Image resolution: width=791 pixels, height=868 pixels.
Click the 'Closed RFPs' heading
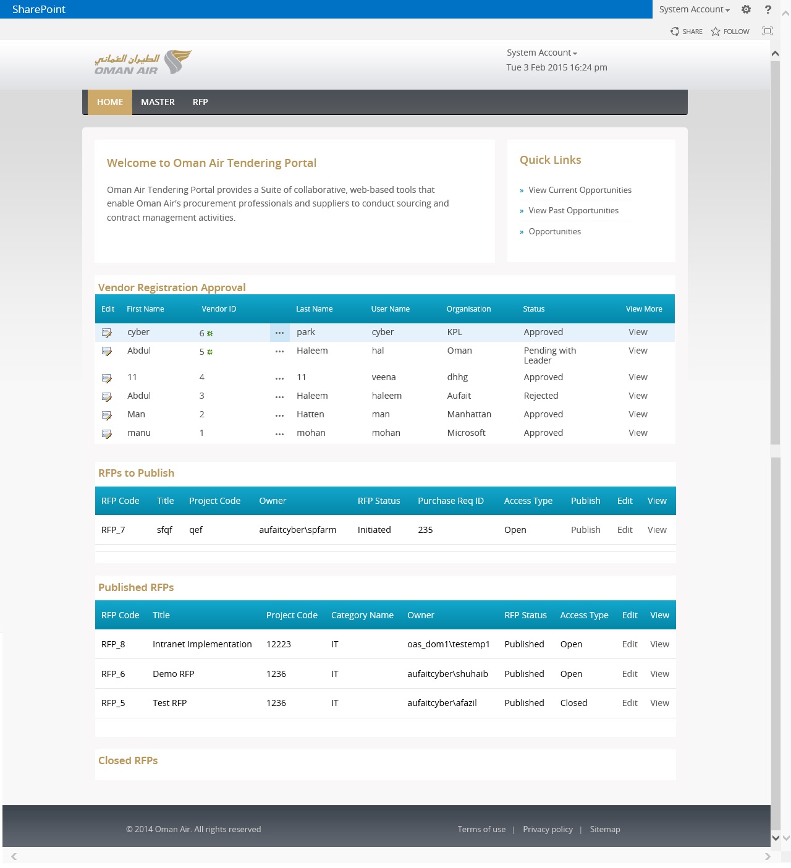click(128, 760)
